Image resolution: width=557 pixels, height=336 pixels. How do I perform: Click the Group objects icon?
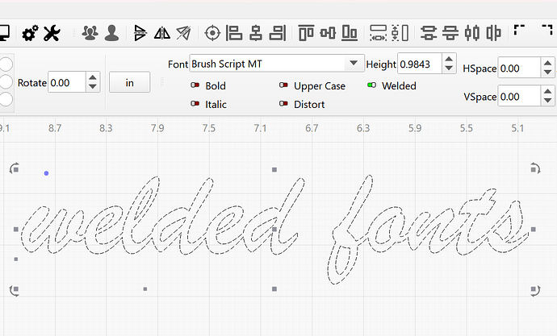pyautogui.click(x=90, y=33)
